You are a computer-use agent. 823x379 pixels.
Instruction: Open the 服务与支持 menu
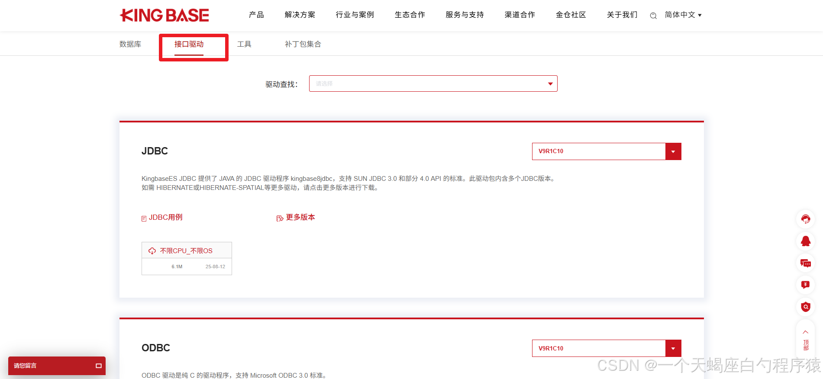point(465,15)
